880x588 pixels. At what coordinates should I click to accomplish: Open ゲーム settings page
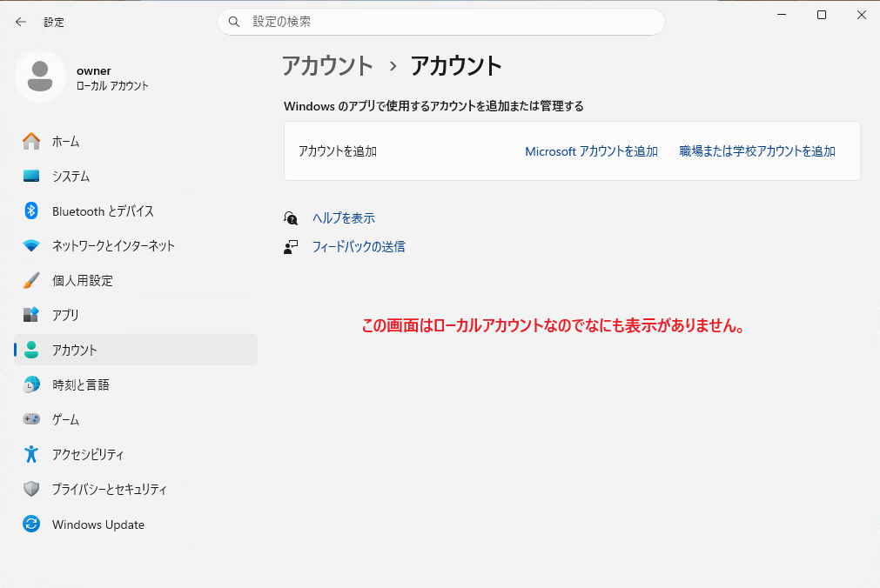(136, 419)
